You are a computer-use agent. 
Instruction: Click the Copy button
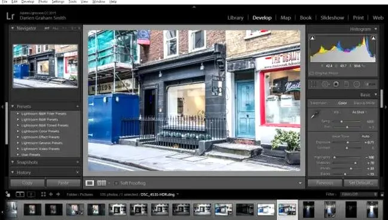point(28,183)
